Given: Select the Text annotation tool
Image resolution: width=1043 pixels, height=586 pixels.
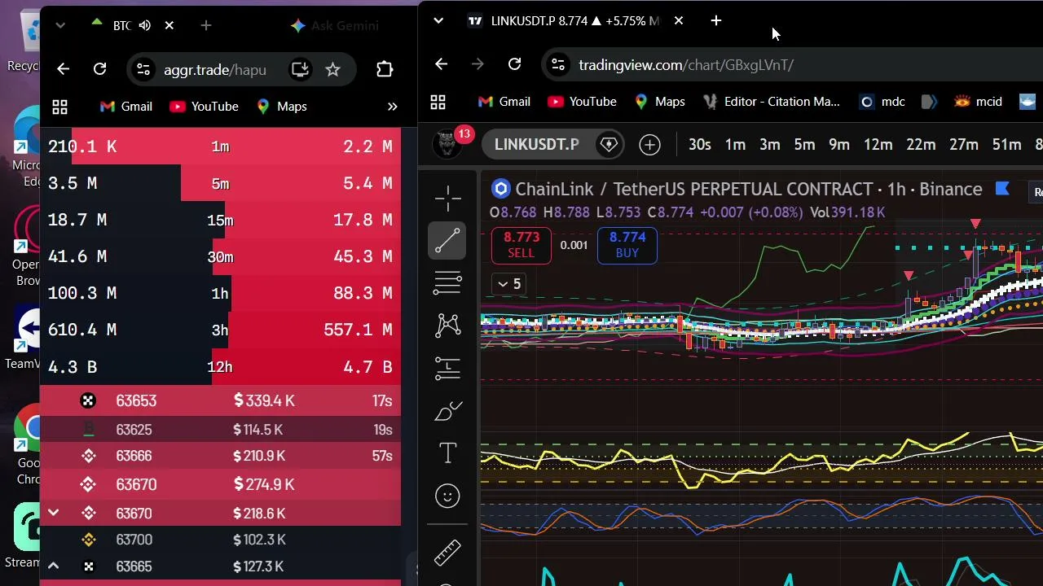Looking at the screenshot, I should 447,453.
